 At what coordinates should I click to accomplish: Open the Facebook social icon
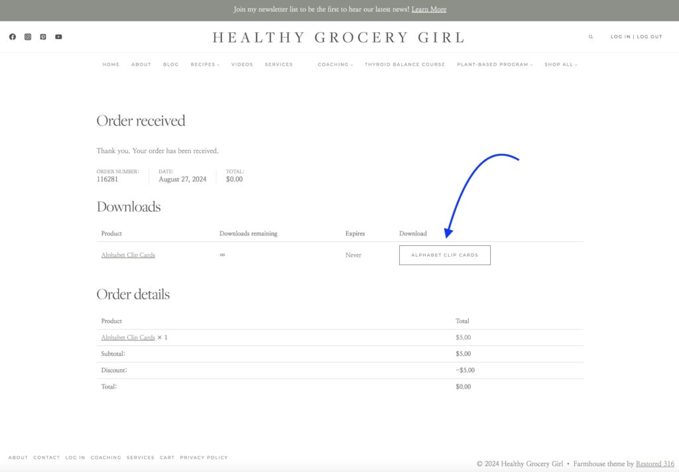click(13, 37)
